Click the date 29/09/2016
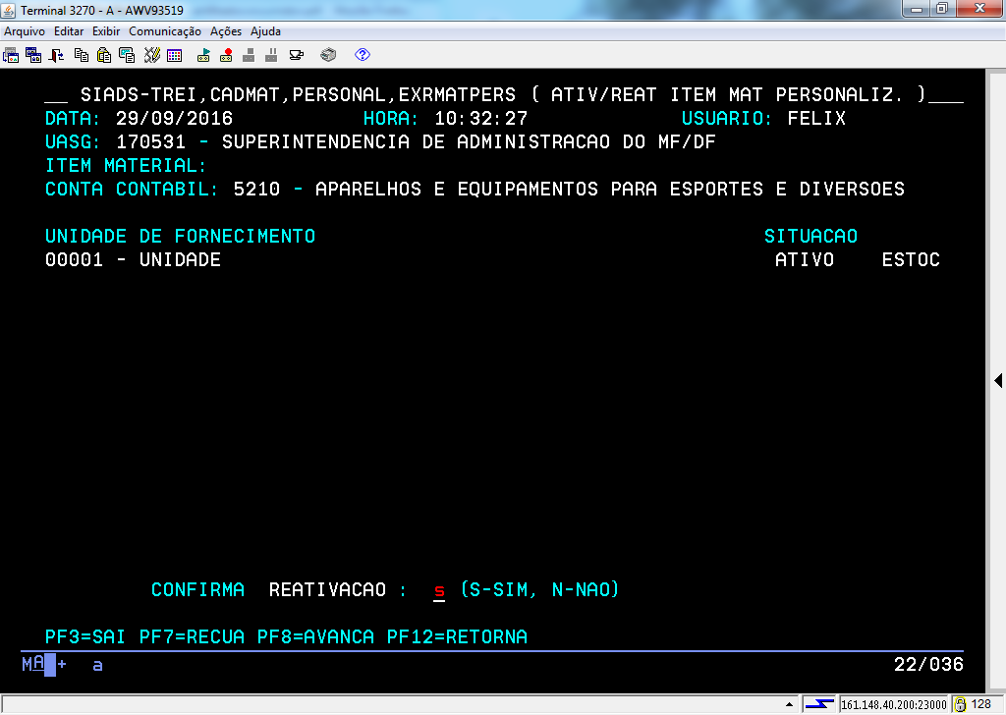The image size is (1006, 715). pyautogui.click(x=175, y=118)
